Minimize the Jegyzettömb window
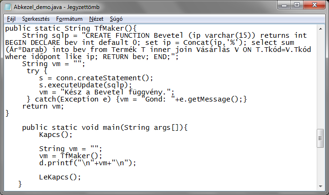This screenshot has height=195, width=329. [x=284, y=5]
